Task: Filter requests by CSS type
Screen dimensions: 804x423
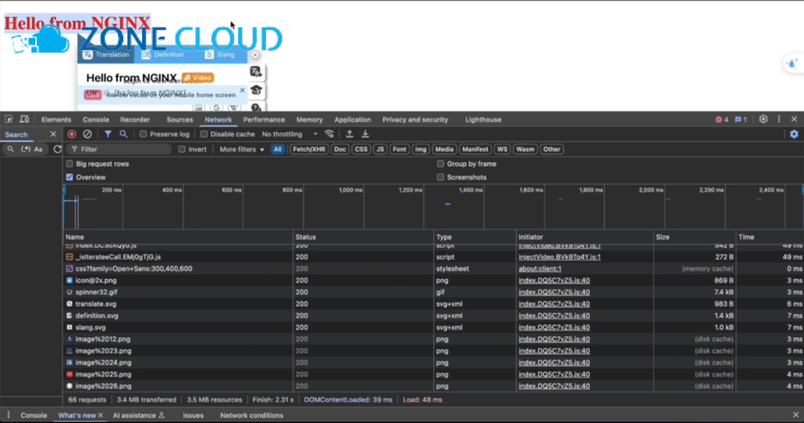Action: (361, 149)
